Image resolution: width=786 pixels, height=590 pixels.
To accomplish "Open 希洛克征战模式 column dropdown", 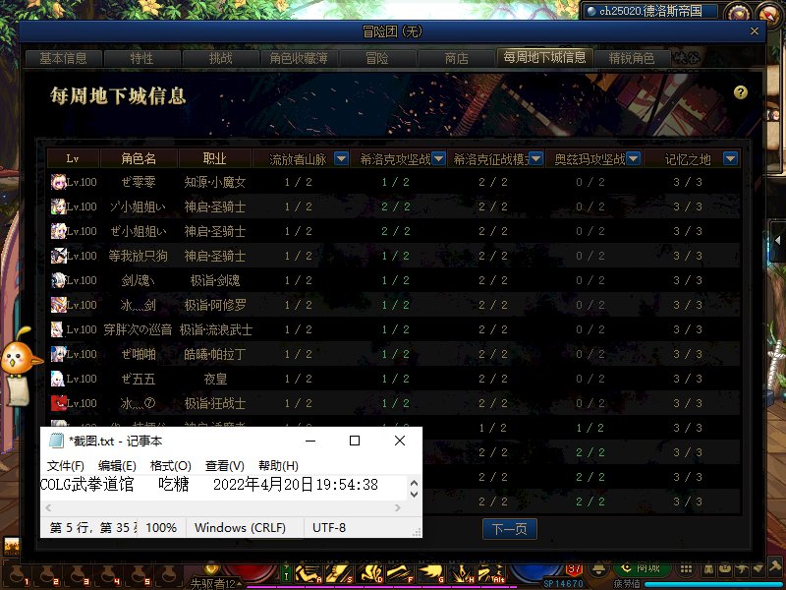I will [x=535, y=158].
